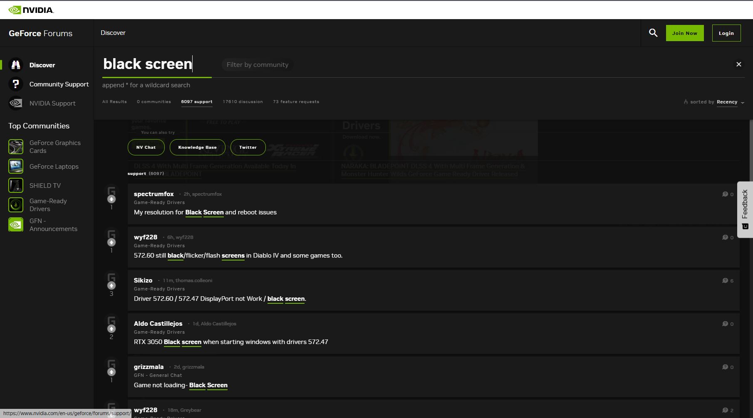Upvote the Sikizo DisplayPort post
The image size is (753, 418).
[x=111, y=285]
